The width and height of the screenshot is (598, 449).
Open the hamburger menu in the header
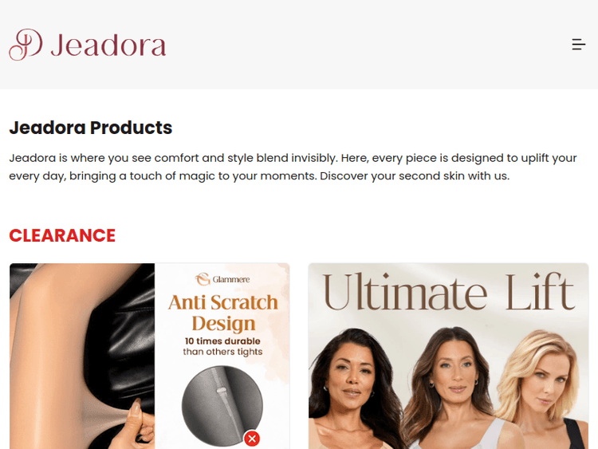click(579, 44)
